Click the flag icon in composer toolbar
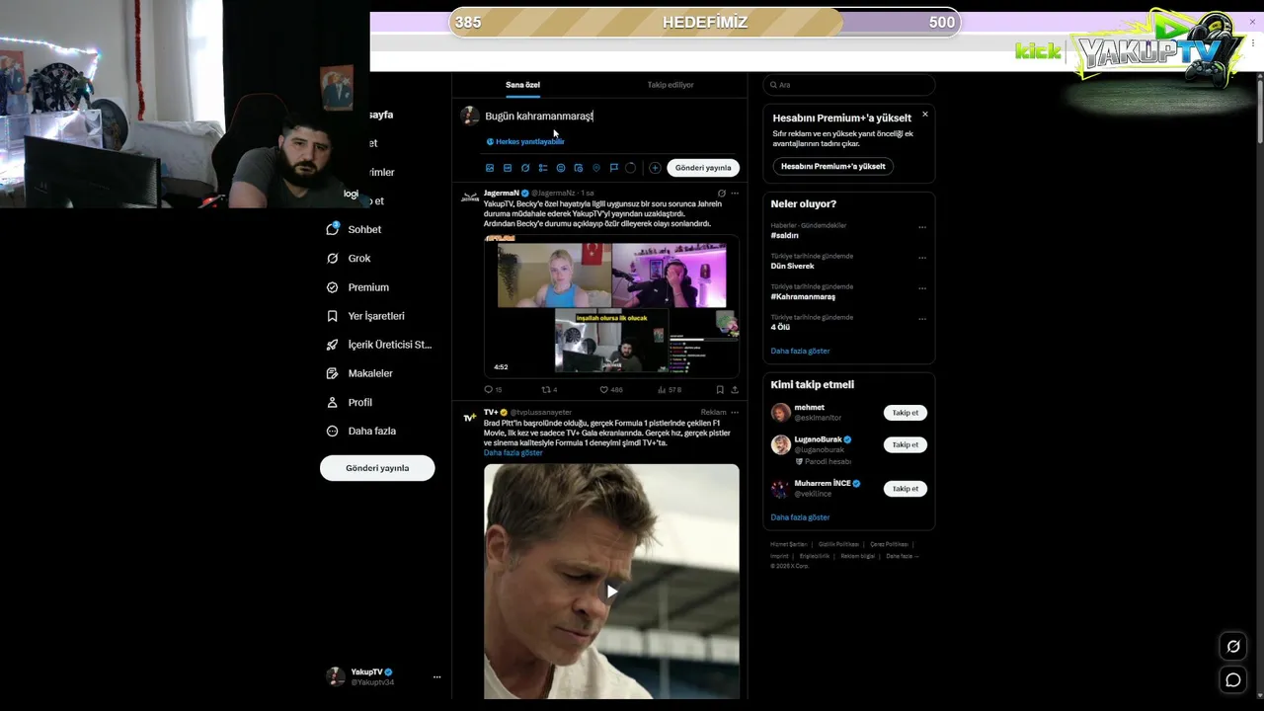 [613, 168]
